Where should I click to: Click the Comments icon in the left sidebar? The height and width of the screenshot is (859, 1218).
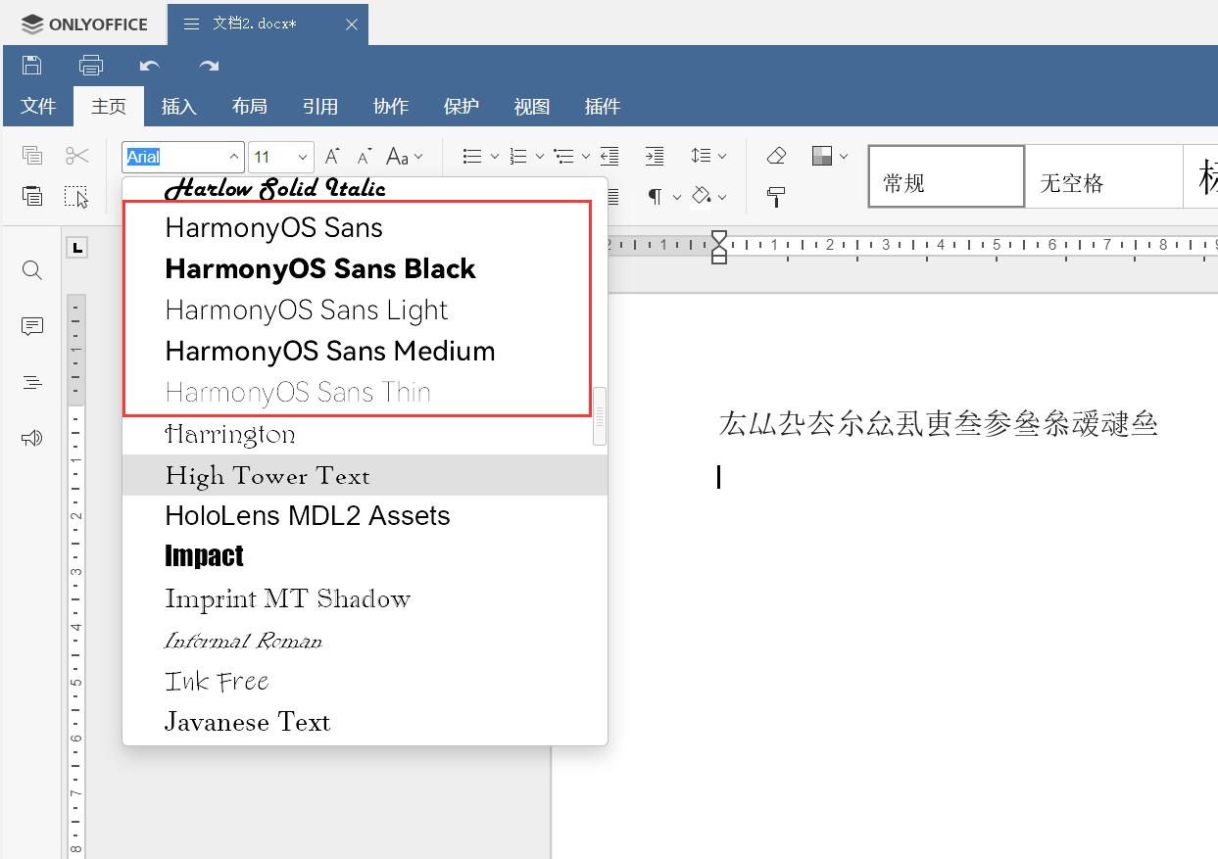31,326
